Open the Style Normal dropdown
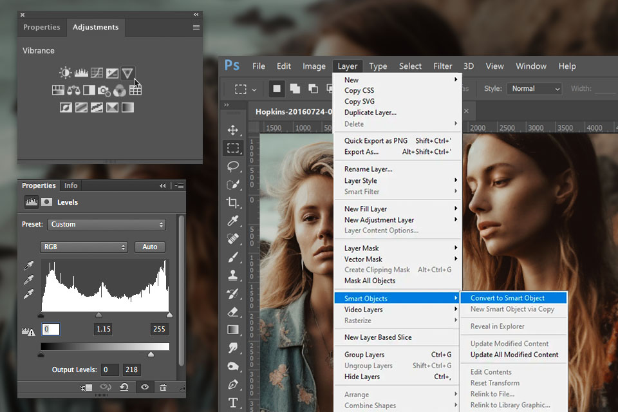This screenshot has height=412, width=618. [534, 89]
